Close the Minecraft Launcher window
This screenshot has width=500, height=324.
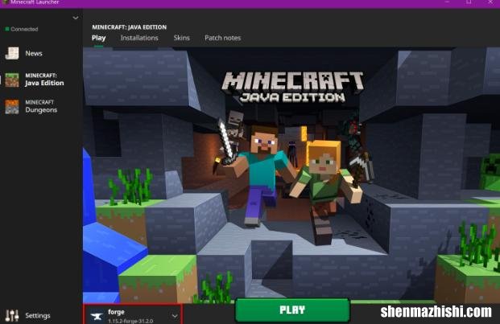tap(490, 2)
